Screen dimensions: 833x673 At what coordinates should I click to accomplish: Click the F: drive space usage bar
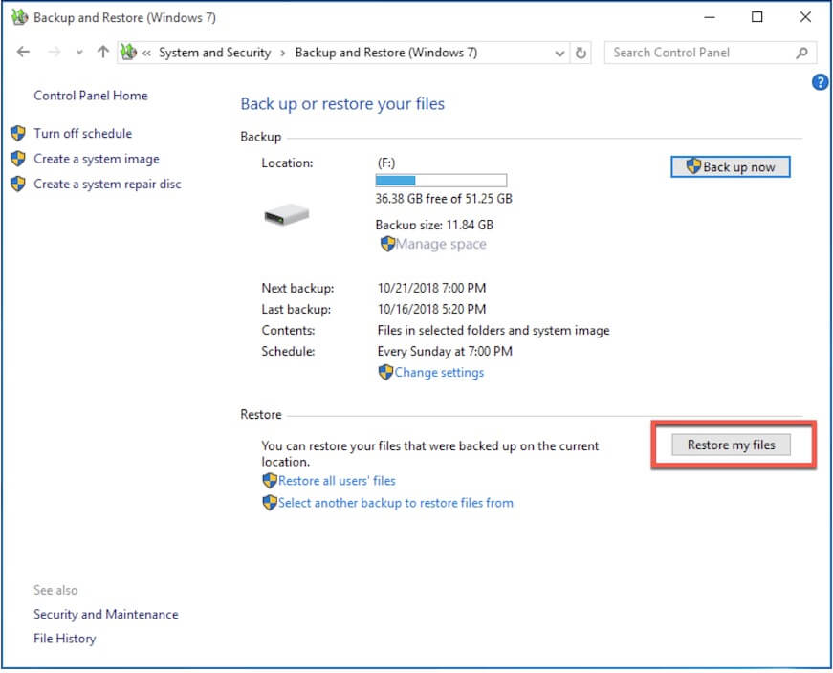(441, 181)
